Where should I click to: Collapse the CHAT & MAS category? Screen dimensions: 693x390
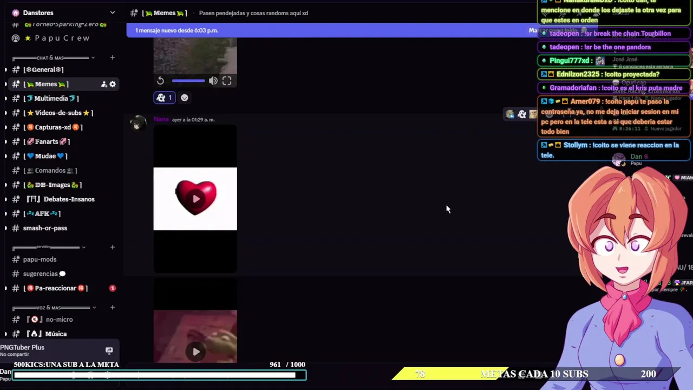pyautogui.click(x=93, y=57)
